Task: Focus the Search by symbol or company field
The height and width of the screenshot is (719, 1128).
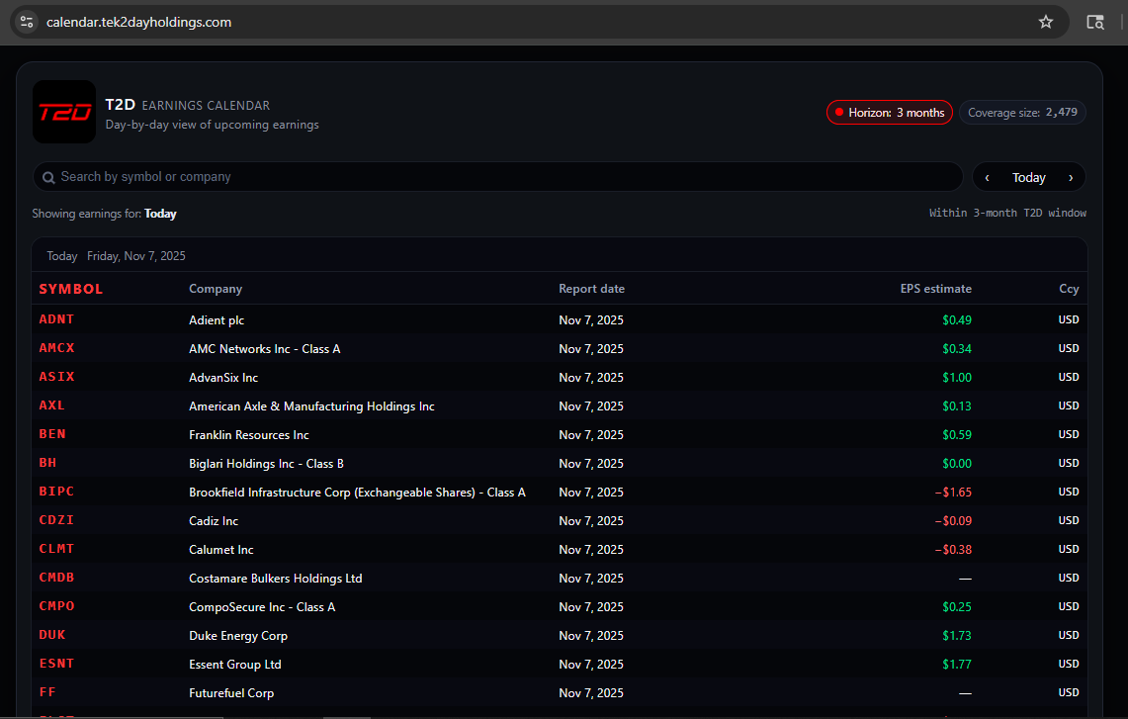Action: coord(498,177)
